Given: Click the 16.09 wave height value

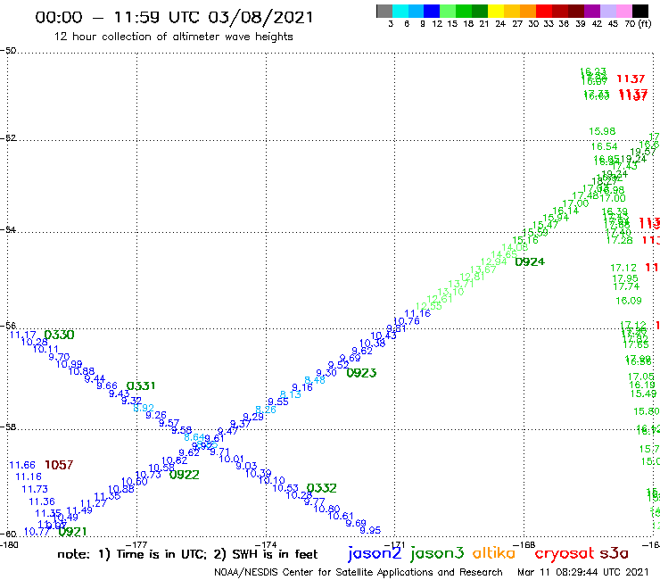Looking at the screenshot, I should pos(629,301).
